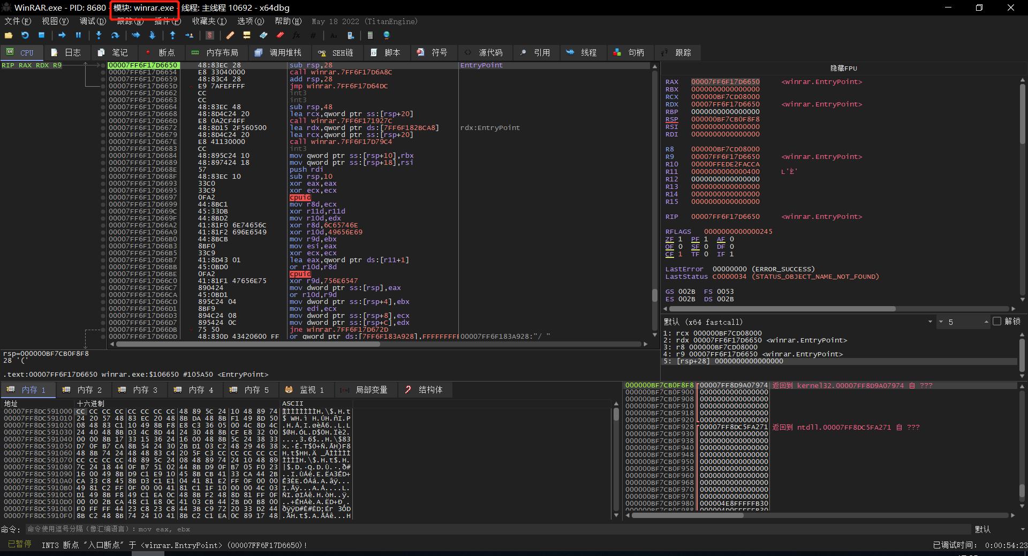Screen dimensions: 1028x556
Task: Step into using the step-into toolbar icon
Action: click(x=99, y=35)
